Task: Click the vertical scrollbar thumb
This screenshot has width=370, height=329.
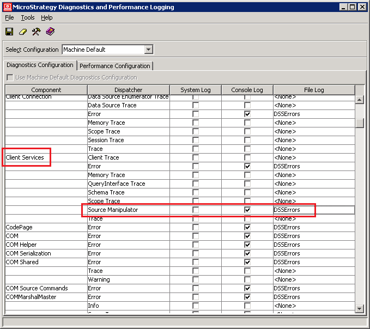Action: (x=359, y=123)
